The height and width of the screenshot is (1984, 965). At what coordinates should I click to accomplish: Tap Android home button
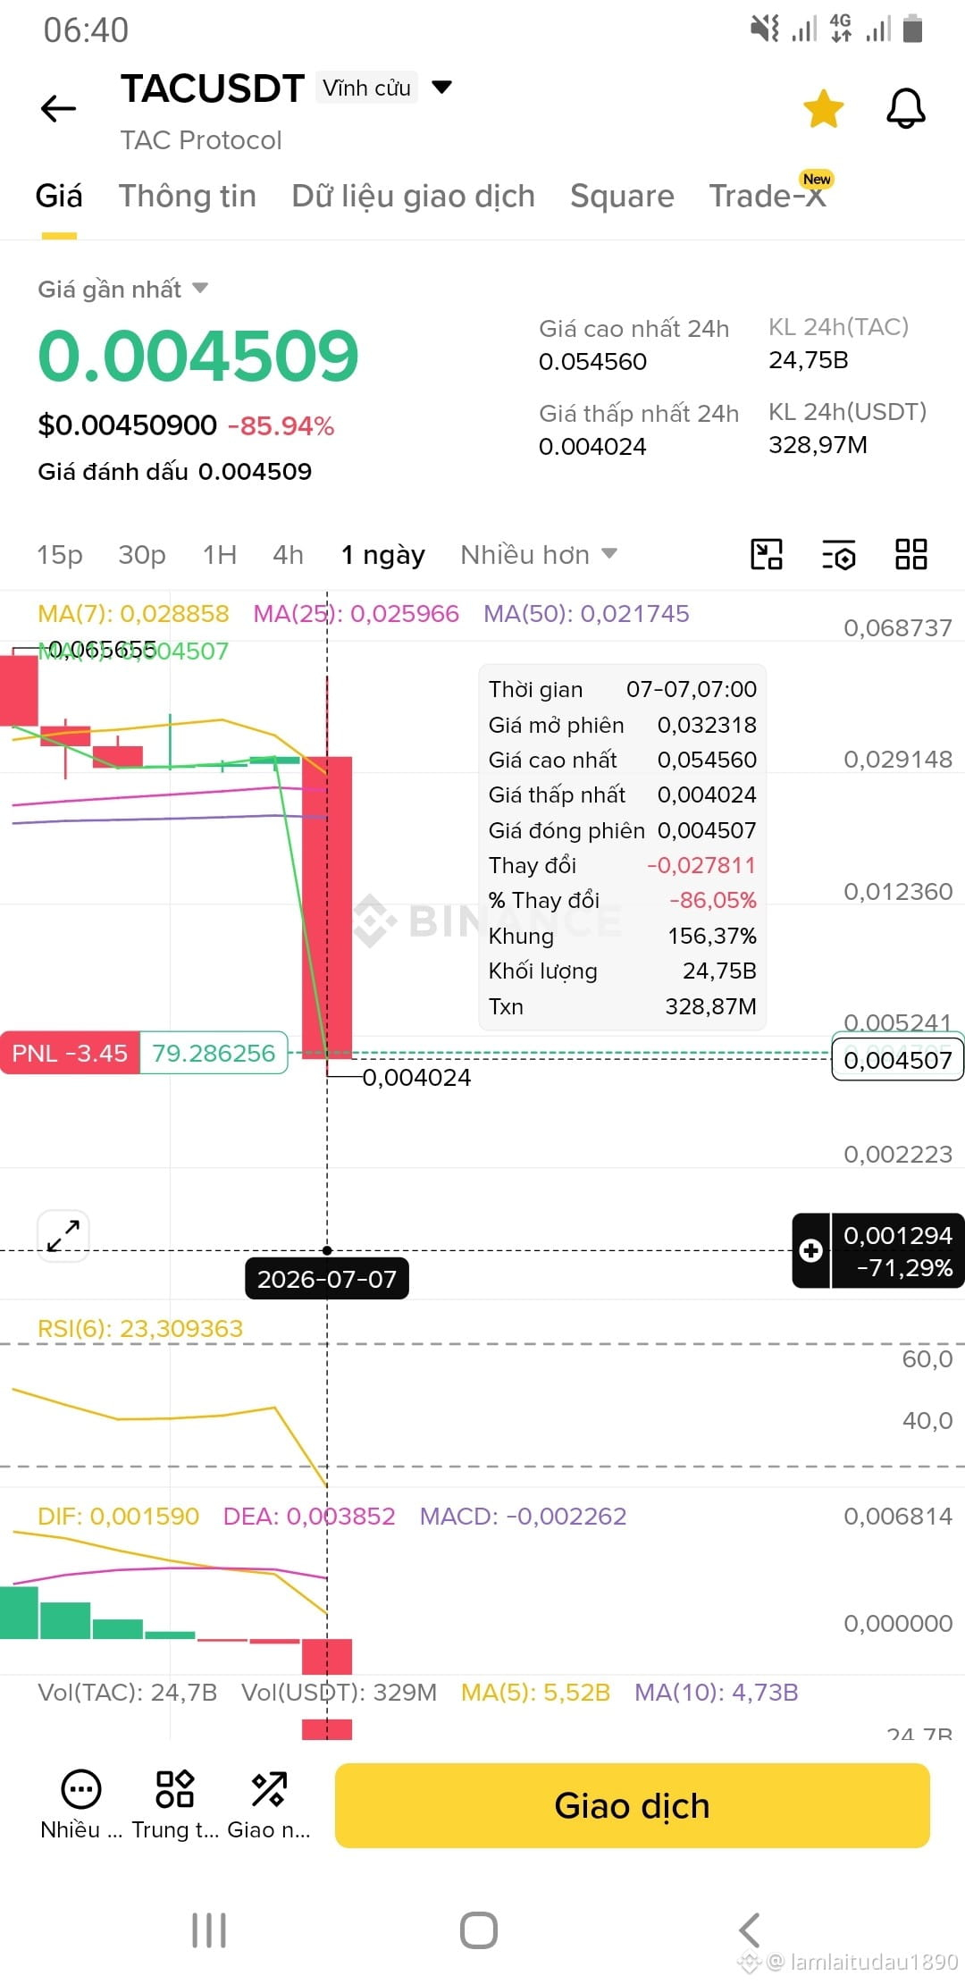[x=479, y=1930]
